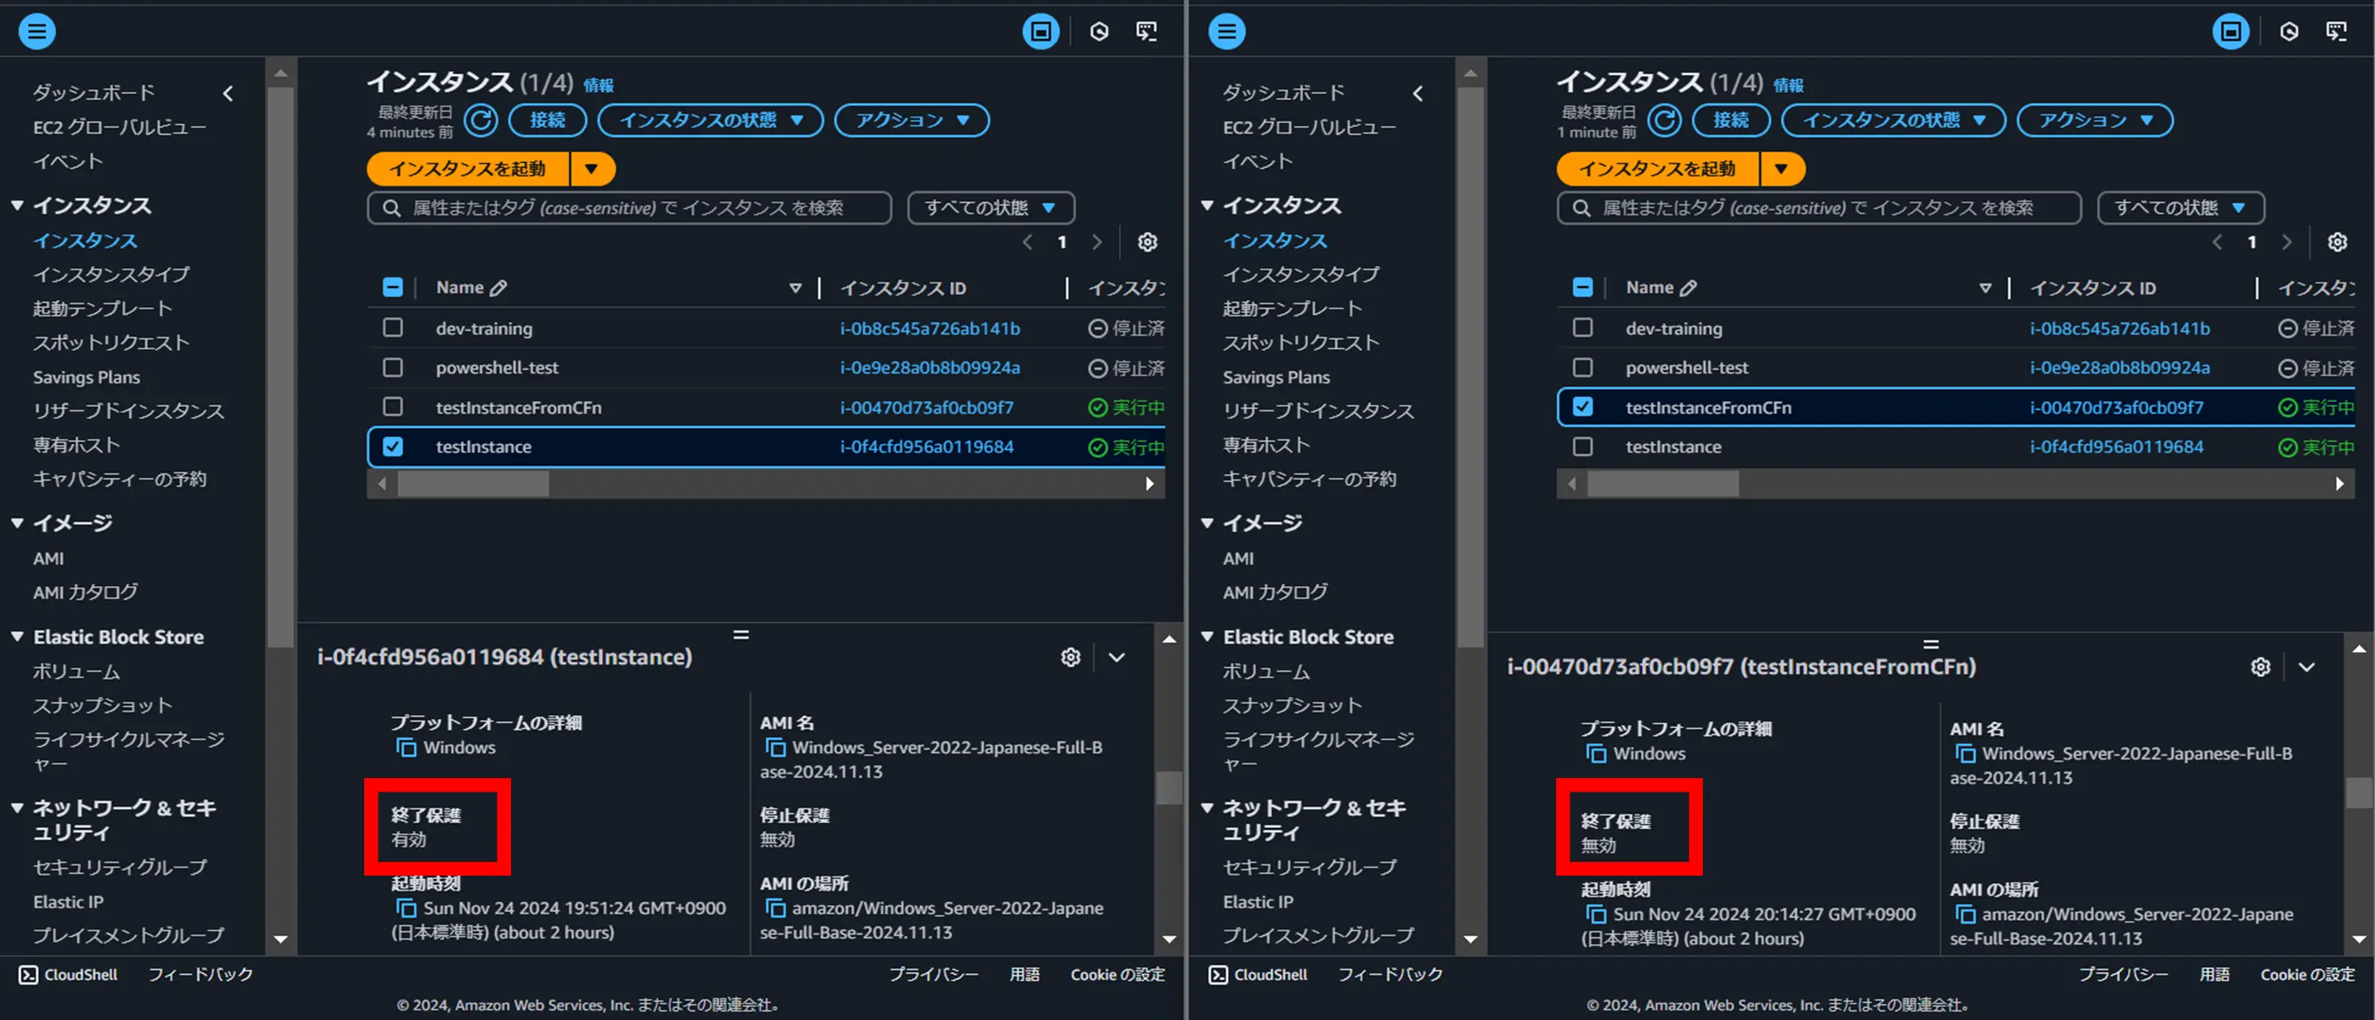Click the hexagon icon in right window header
This screenshot has height=1020, width=2375.
tap(2289, 33)
